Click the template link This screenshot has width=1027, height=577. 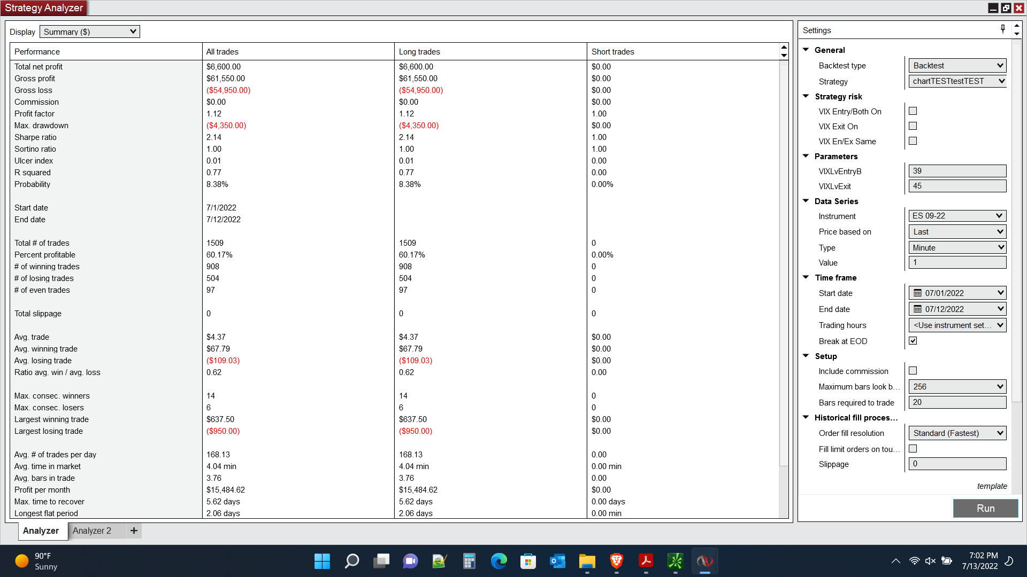pyautogui.click(x=992, y=486)
